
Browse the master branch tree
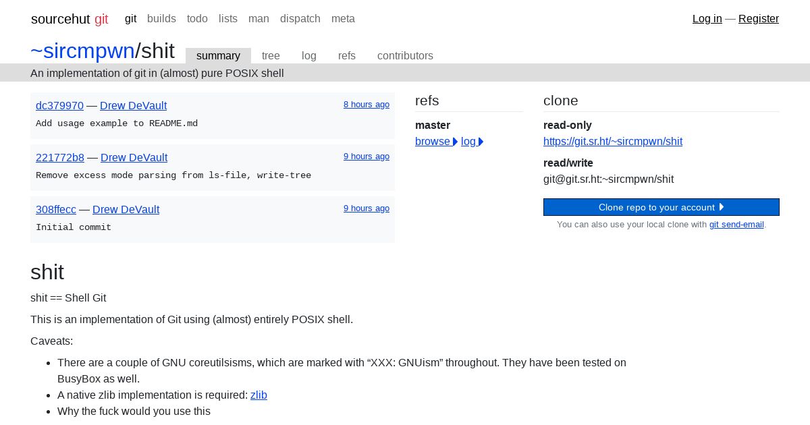(x=436, y=142)
